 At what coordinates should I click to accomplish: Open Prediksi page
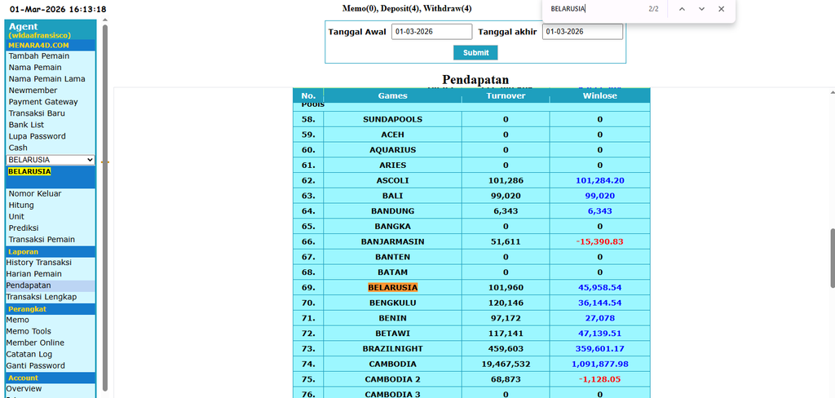pyautogui.click(x=24, y=228)
